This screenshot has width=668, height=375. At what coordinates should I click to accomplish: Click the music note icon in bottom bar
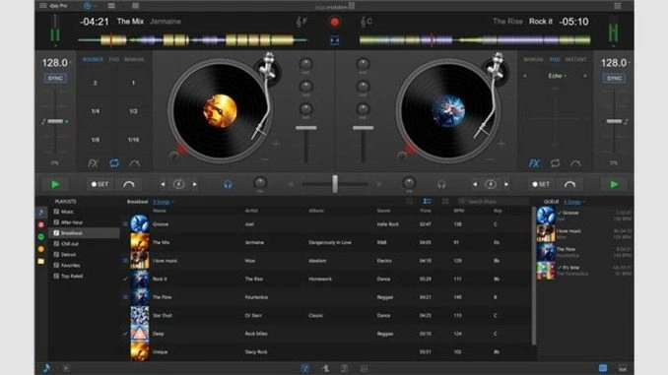point(46,368)
